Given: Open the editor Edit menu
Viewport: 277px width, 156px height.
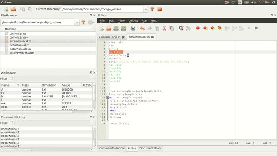Looking at the screenshot, I should [x=111, y=20].
